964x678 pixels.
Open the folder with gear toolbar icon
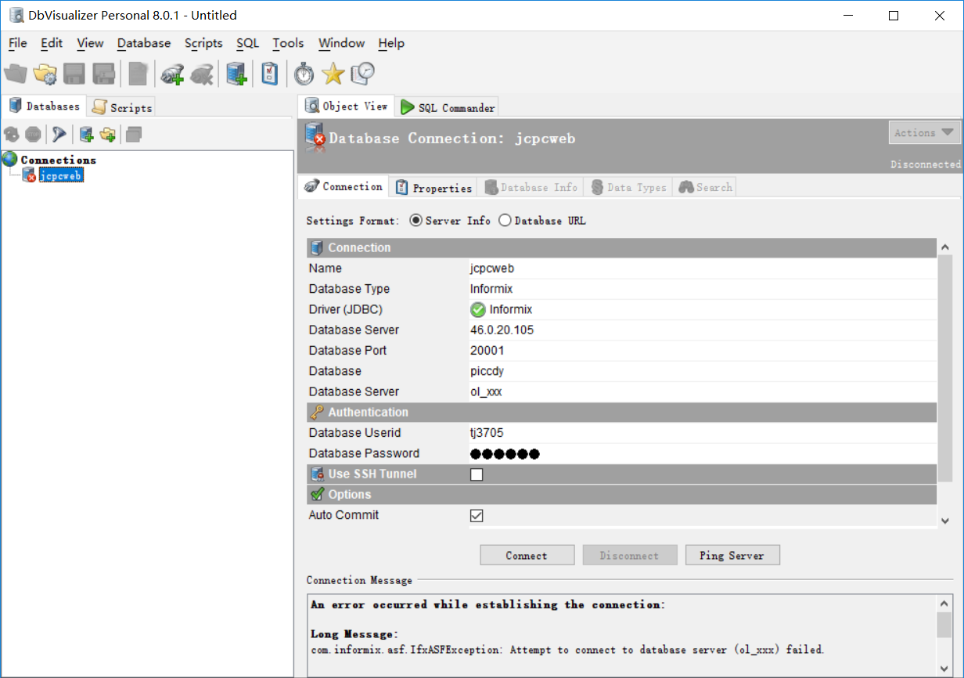[45, 74]
